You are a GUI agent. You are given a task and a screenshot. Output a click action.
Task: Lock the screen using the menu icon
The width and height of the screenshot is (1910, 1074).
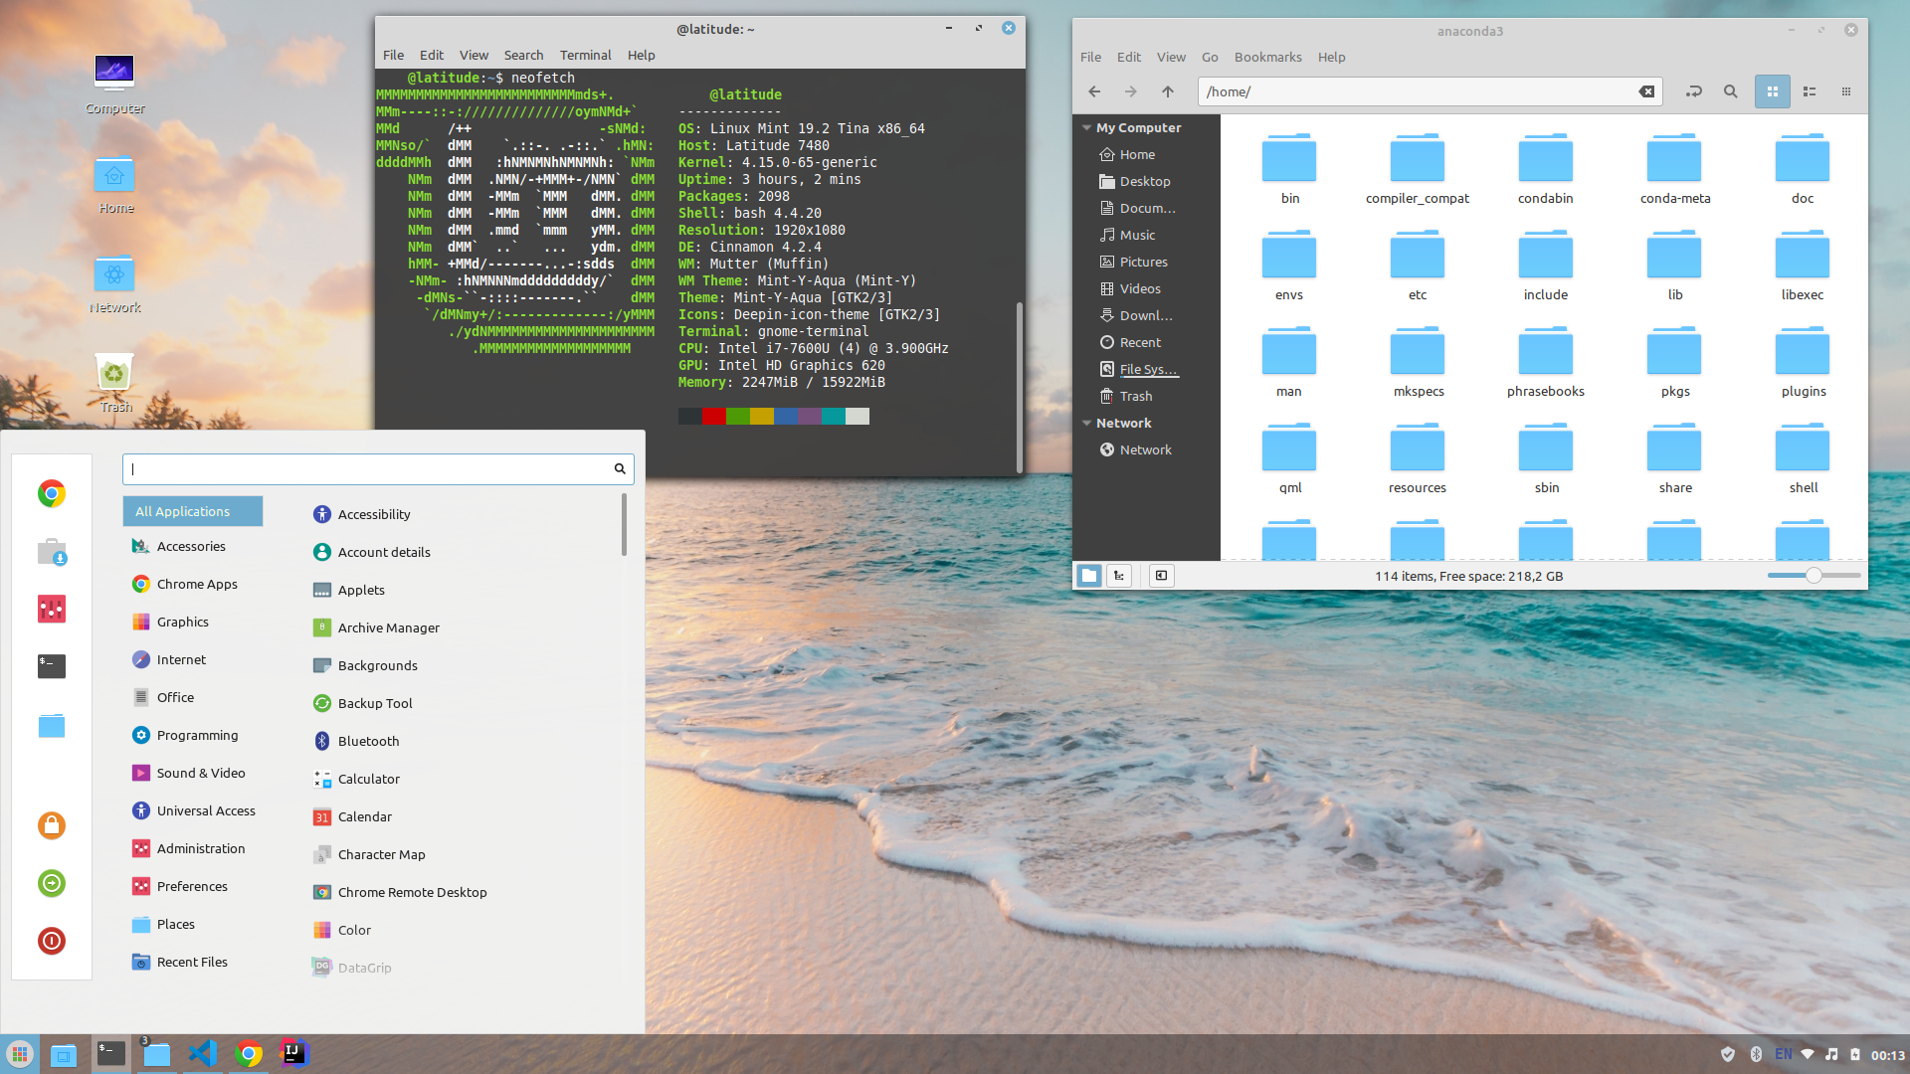click(51, 825)
